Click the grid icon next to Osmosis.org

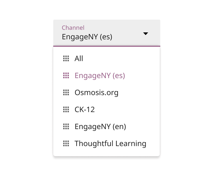point(66,93)
